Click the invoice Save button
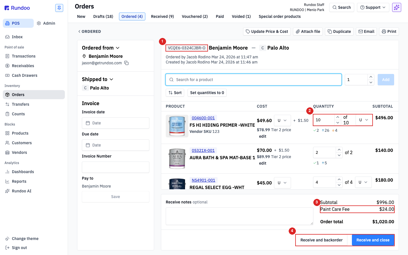The width and height of the screenshot is (408, 255). (x=116, y=197)
